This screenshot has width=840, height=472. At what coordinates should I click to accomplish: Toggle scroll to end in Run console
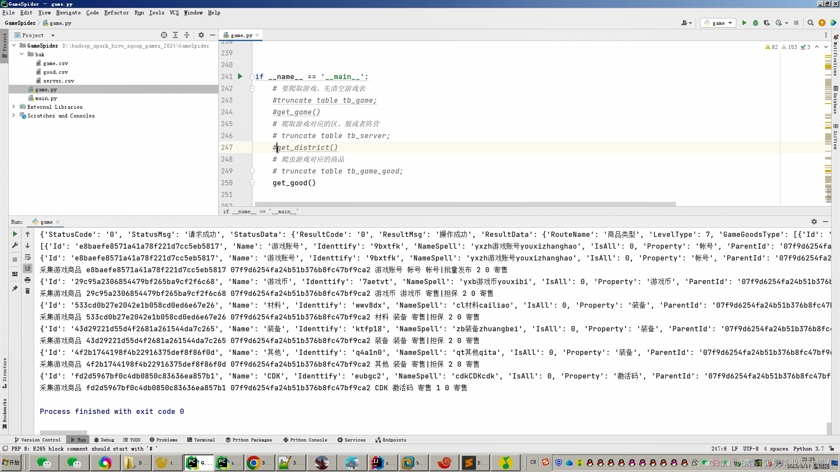coord(28,268)
